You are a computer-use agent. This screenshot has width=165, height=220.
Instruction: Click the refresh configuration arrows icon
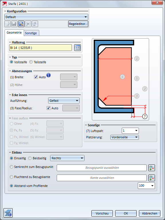coord(35,24)
